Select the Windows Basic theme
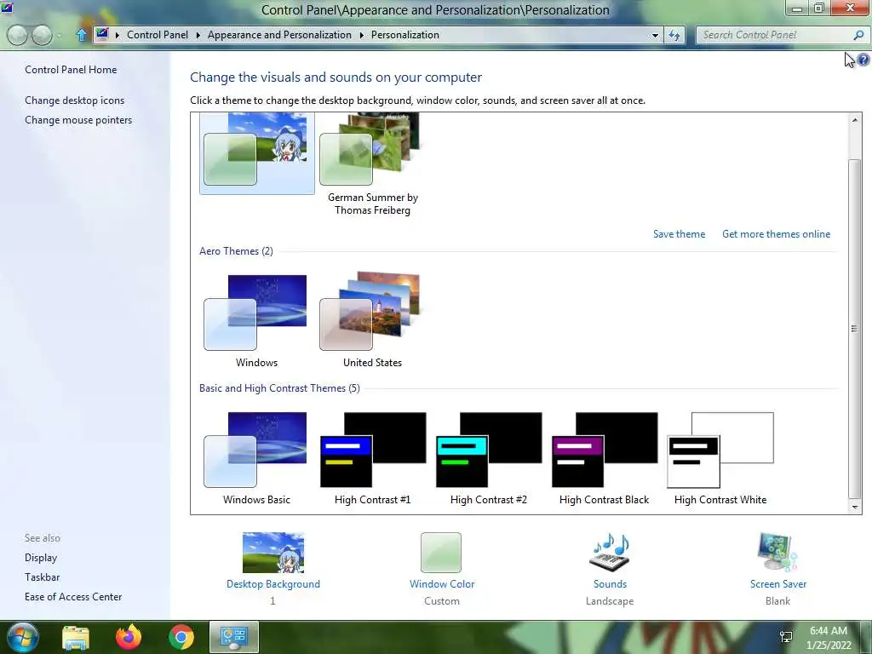The height and width of the screenshot is (654, 872). [x=255, y=457]
